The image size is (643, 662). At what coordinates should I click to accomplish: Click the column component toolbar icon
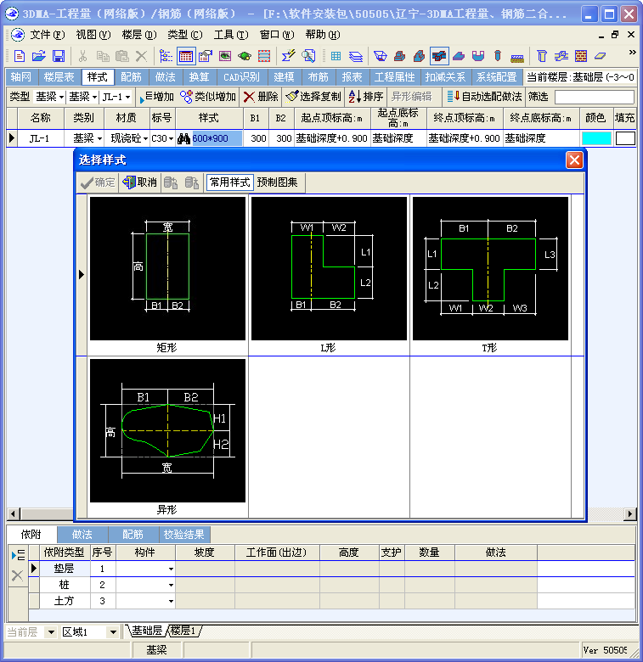coord(542,56)
